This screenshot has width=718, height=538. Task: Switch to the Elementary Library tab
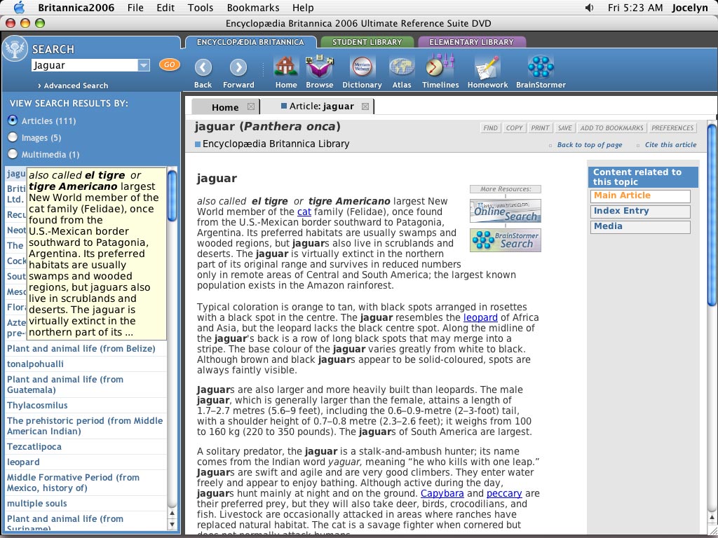[471, 42]
